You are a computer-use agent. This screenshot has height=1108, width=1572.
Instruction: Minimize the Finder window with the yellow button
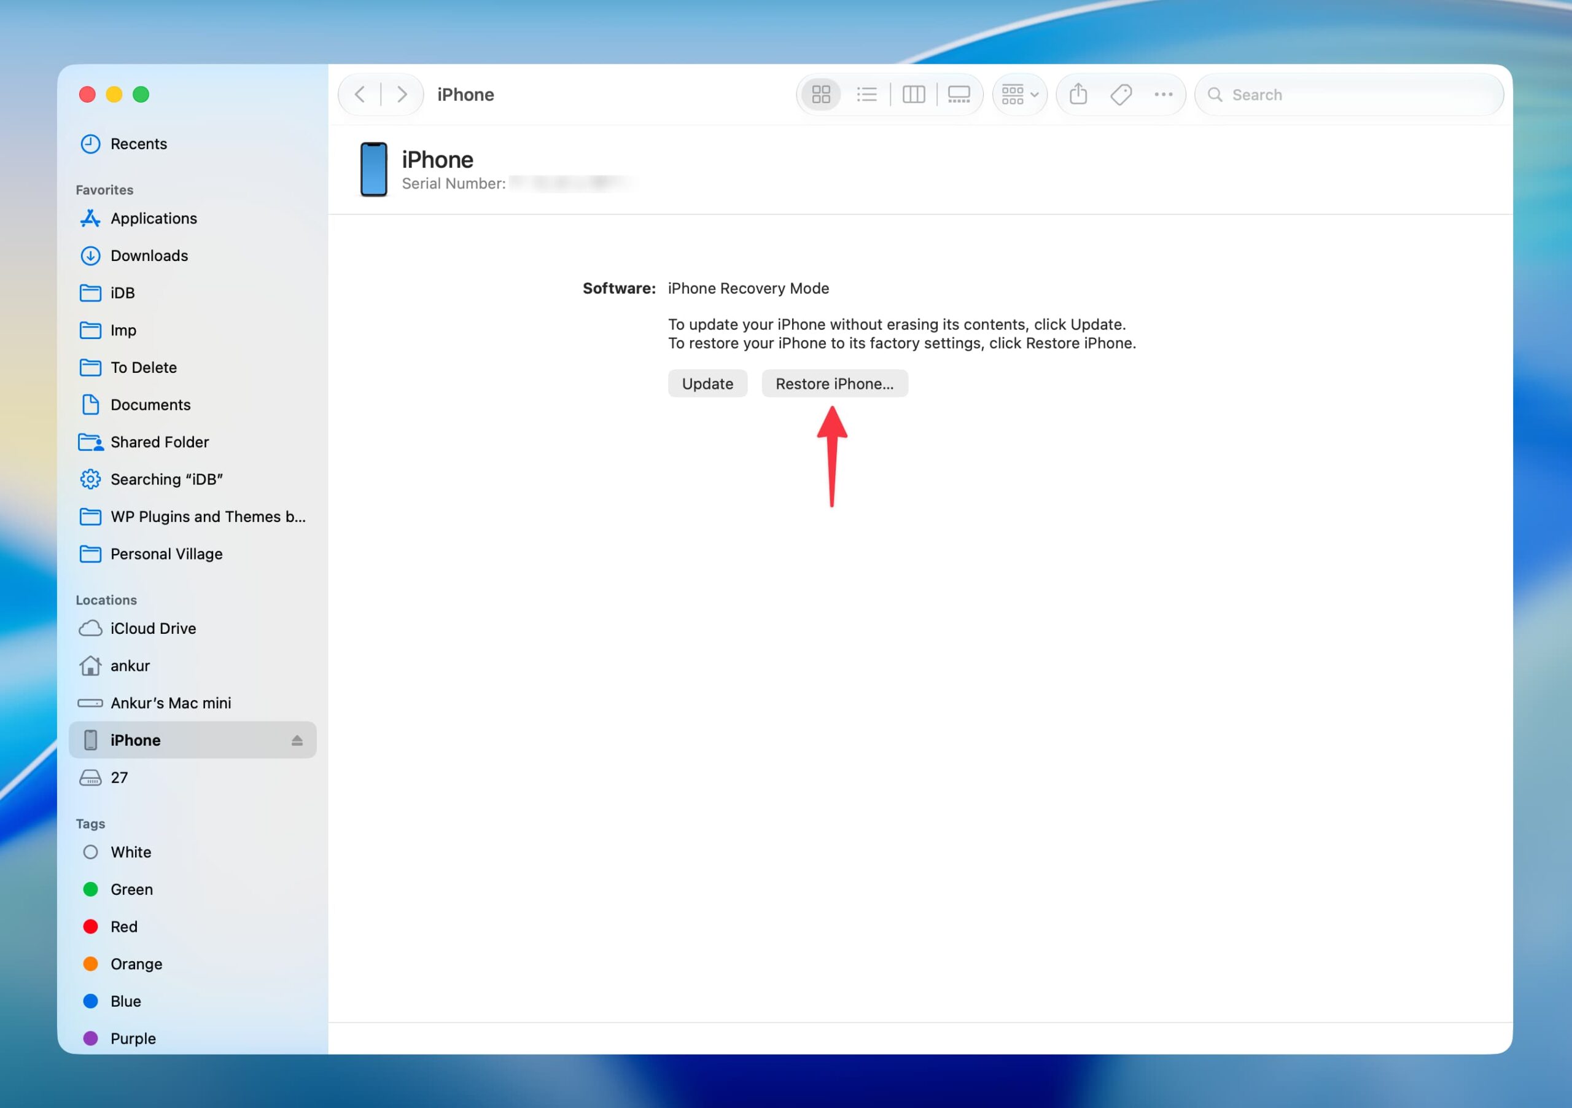114,95
